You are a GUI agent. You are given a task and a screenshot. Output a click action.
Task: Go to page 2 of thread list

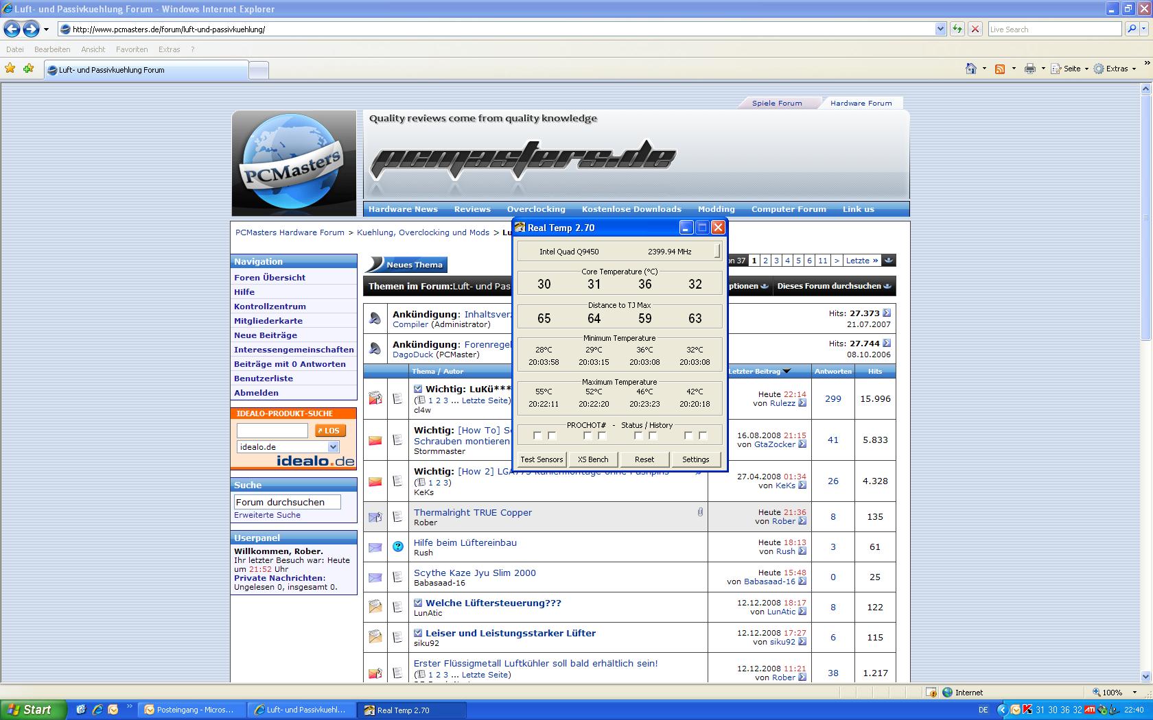pyautogui.click(x=765, y=261)
